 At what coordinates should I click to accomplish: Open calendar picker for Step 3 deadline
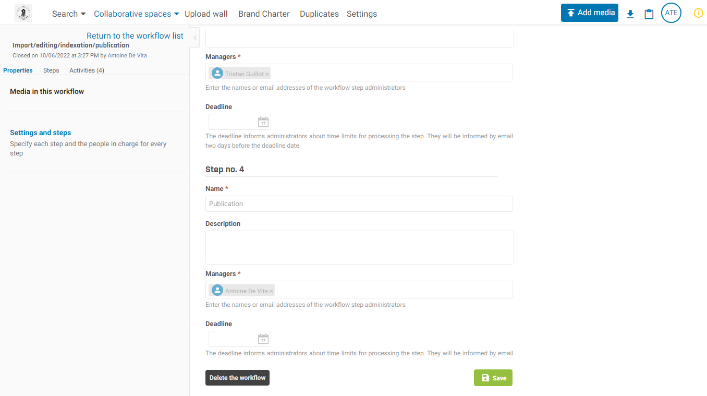tap(263, 122)
